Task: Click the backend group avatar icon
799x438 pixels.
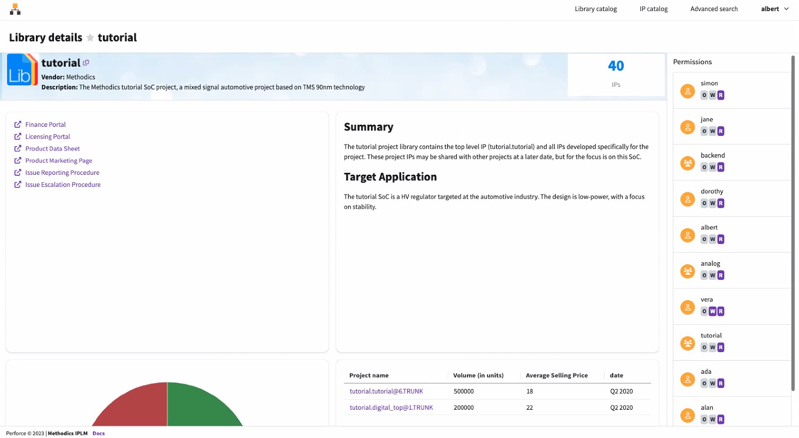Action: click(x=687, y=163)
